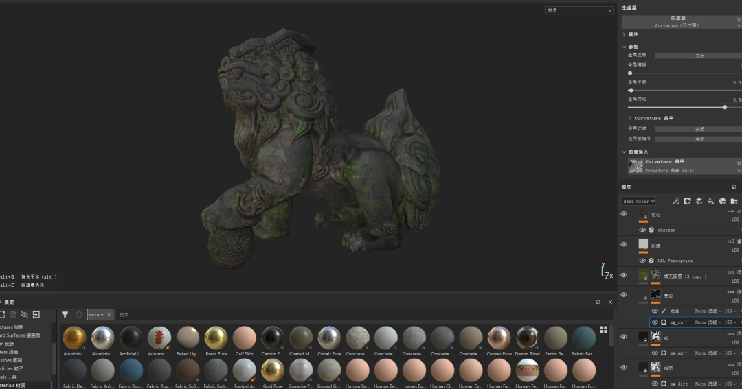Toggle visibility of HSL Perceptive effect

coord(642,261)
